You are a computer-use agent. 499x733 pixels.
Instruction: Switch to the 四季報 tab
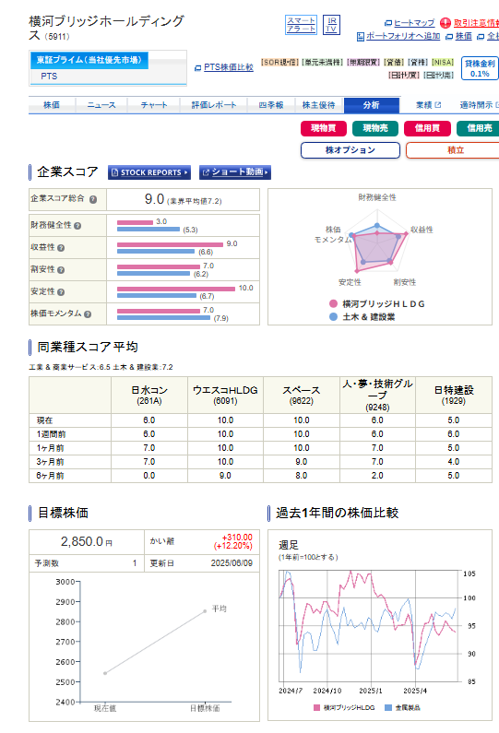click(x=271, y=105)
